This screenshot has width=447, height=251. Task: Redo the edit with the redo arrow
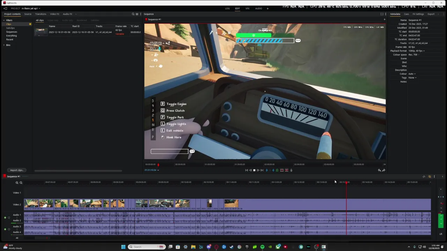point(384,170)
